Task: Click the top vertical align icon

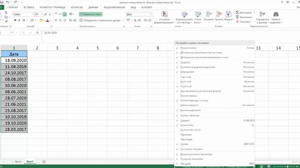Action: point(56,14)
